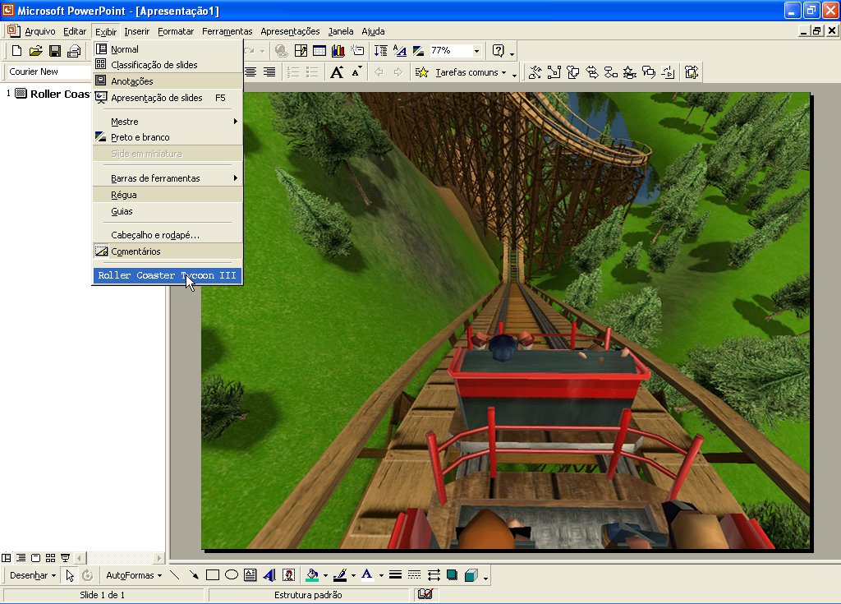
Task: Toggle Guias in Exibir menu
Action: [x=168, y=211]
